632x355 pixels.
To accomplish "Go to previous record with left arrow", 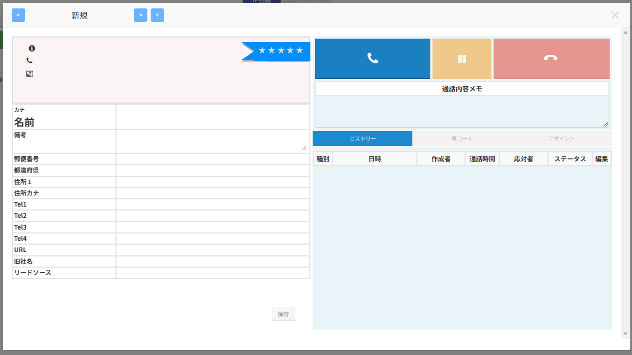I will point(18,15).
